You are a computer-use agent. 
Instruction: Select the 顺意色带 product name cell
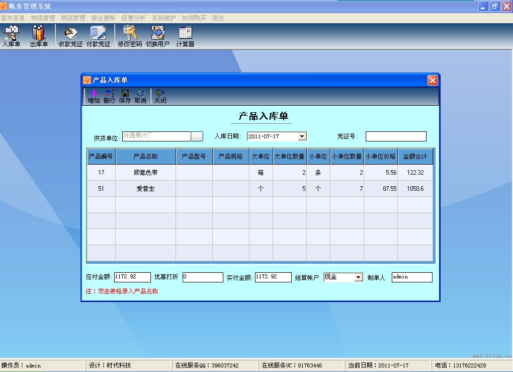(x=145, y=173)
